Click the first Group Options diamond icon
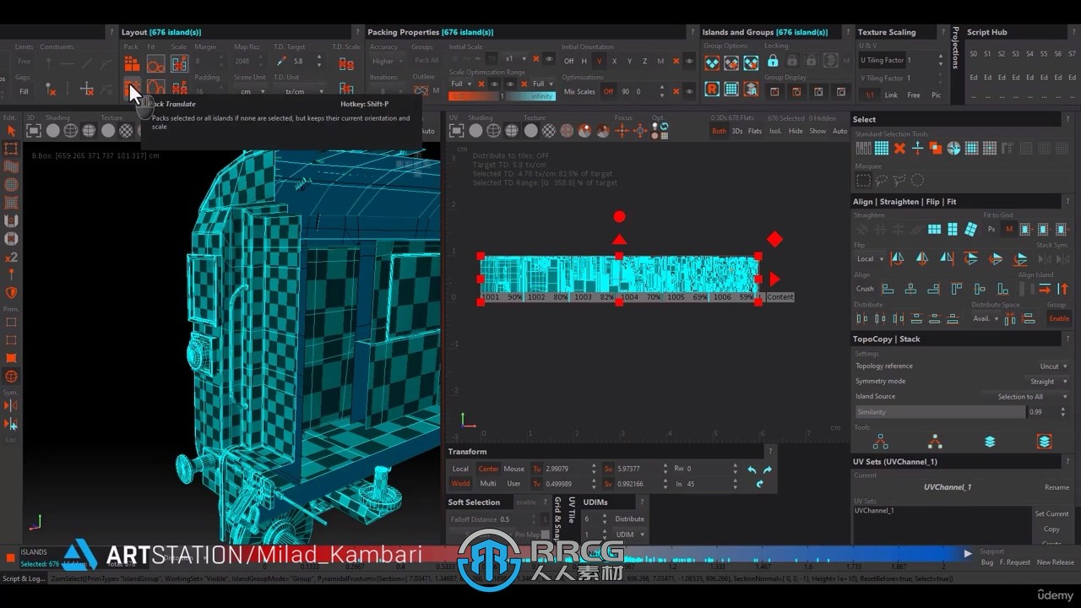This screenshot has height=608, width=1081. point(712,62)
